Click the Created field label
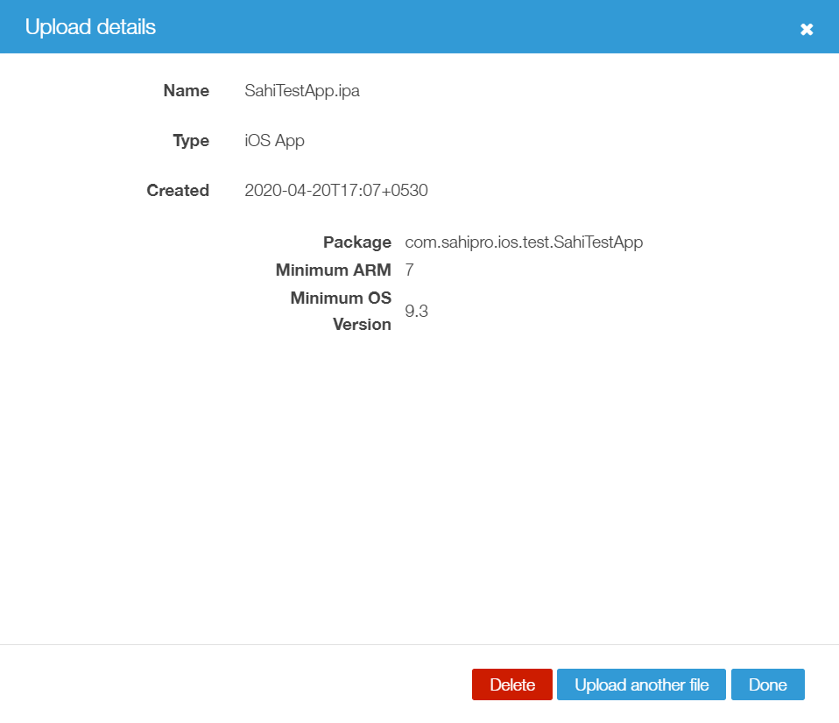The image size is (839, 723). point(178,191)
